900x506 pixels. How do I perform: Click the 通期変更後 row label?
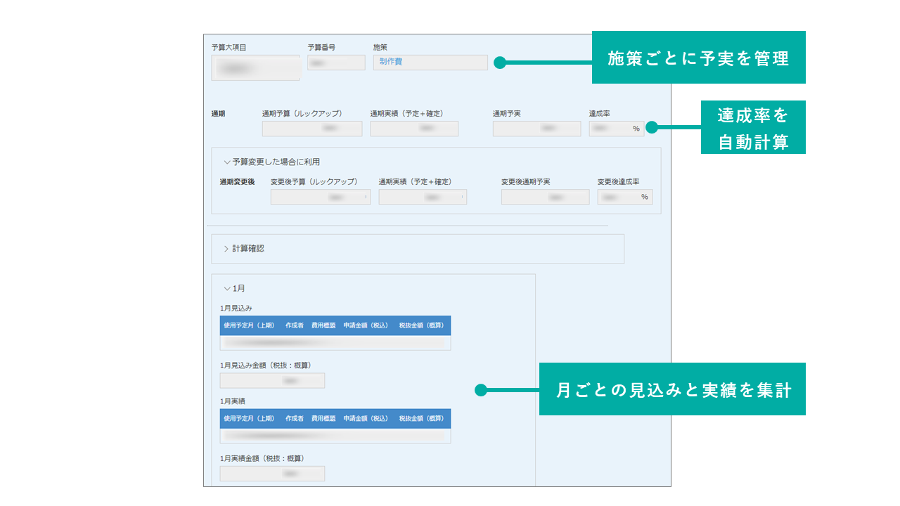point(238,182)
